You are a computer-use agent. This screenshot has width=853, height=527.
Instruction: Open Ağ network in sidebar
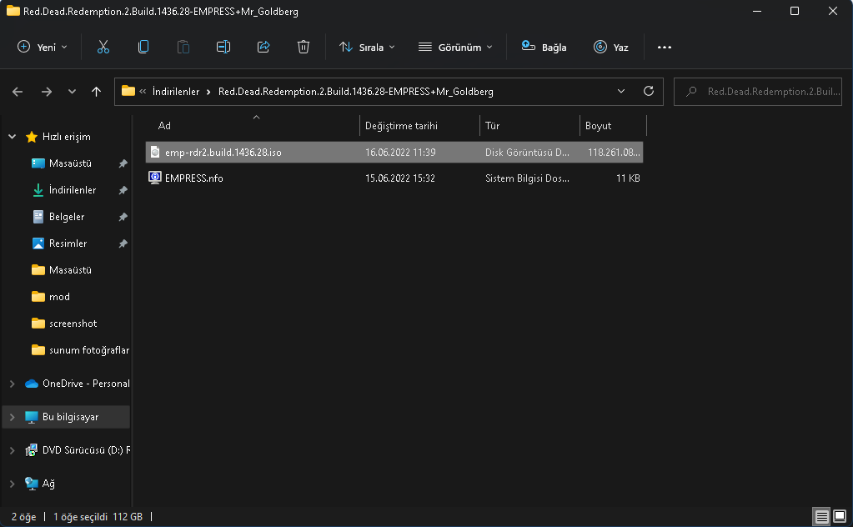[x=48, y=483]
